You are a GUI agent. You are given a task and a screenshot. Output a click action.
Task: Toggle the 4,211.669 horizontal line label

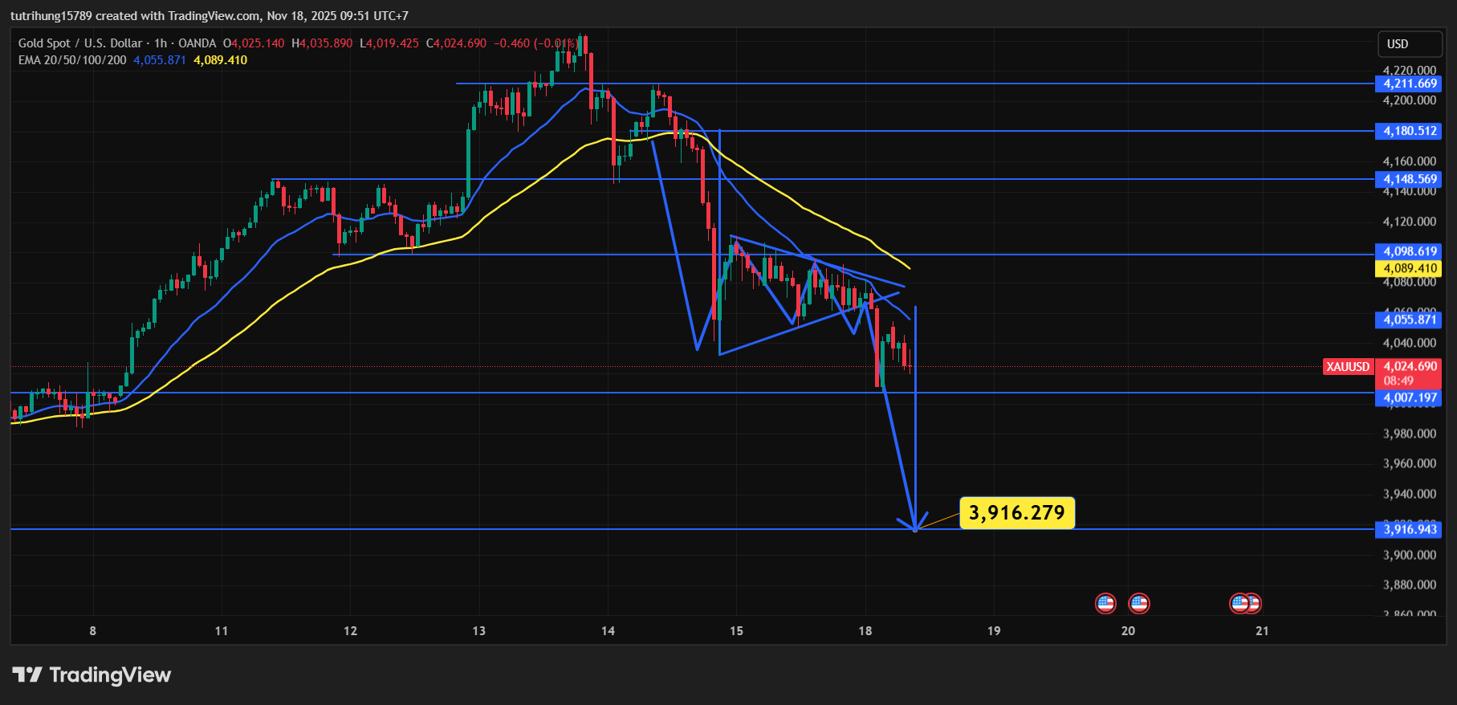click(1409, 84)
